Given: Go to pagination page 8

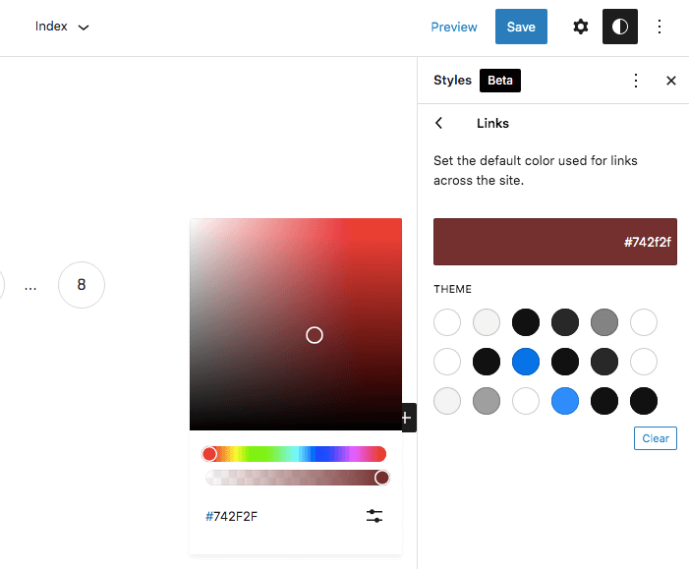Looking at the screenshot, I should pos(82,285).
